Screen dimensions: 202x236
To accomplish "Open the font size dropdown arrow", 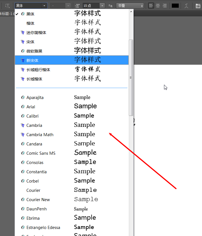I will coord(102,6).
